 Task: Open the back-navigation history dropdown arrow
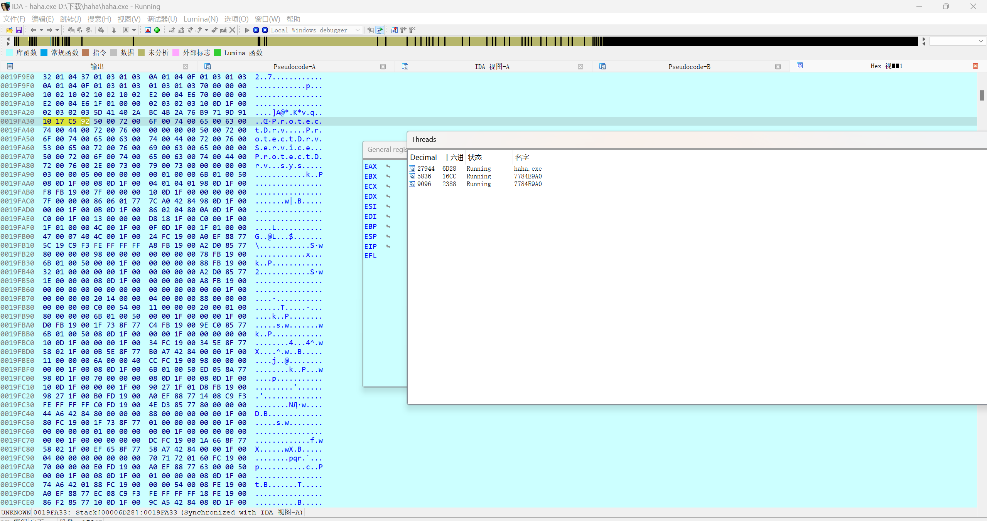(41, 30)
